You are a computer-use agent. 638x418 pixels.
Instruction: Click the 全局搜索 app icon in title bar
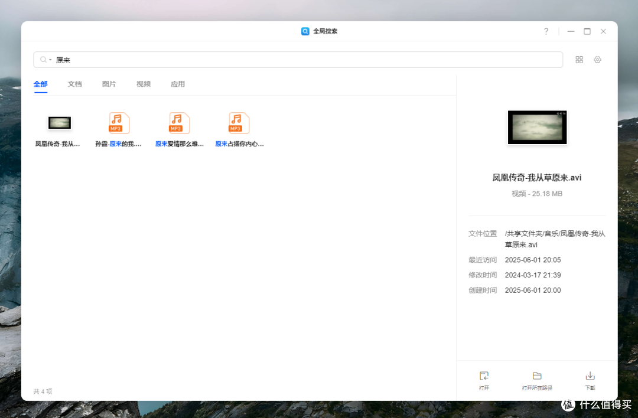[305, 31]
